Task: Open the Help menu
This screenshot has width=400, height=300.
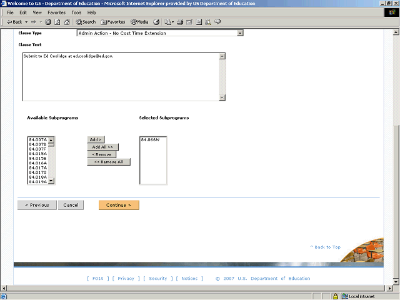Action: pyautogui.click(x=92, y=12)
